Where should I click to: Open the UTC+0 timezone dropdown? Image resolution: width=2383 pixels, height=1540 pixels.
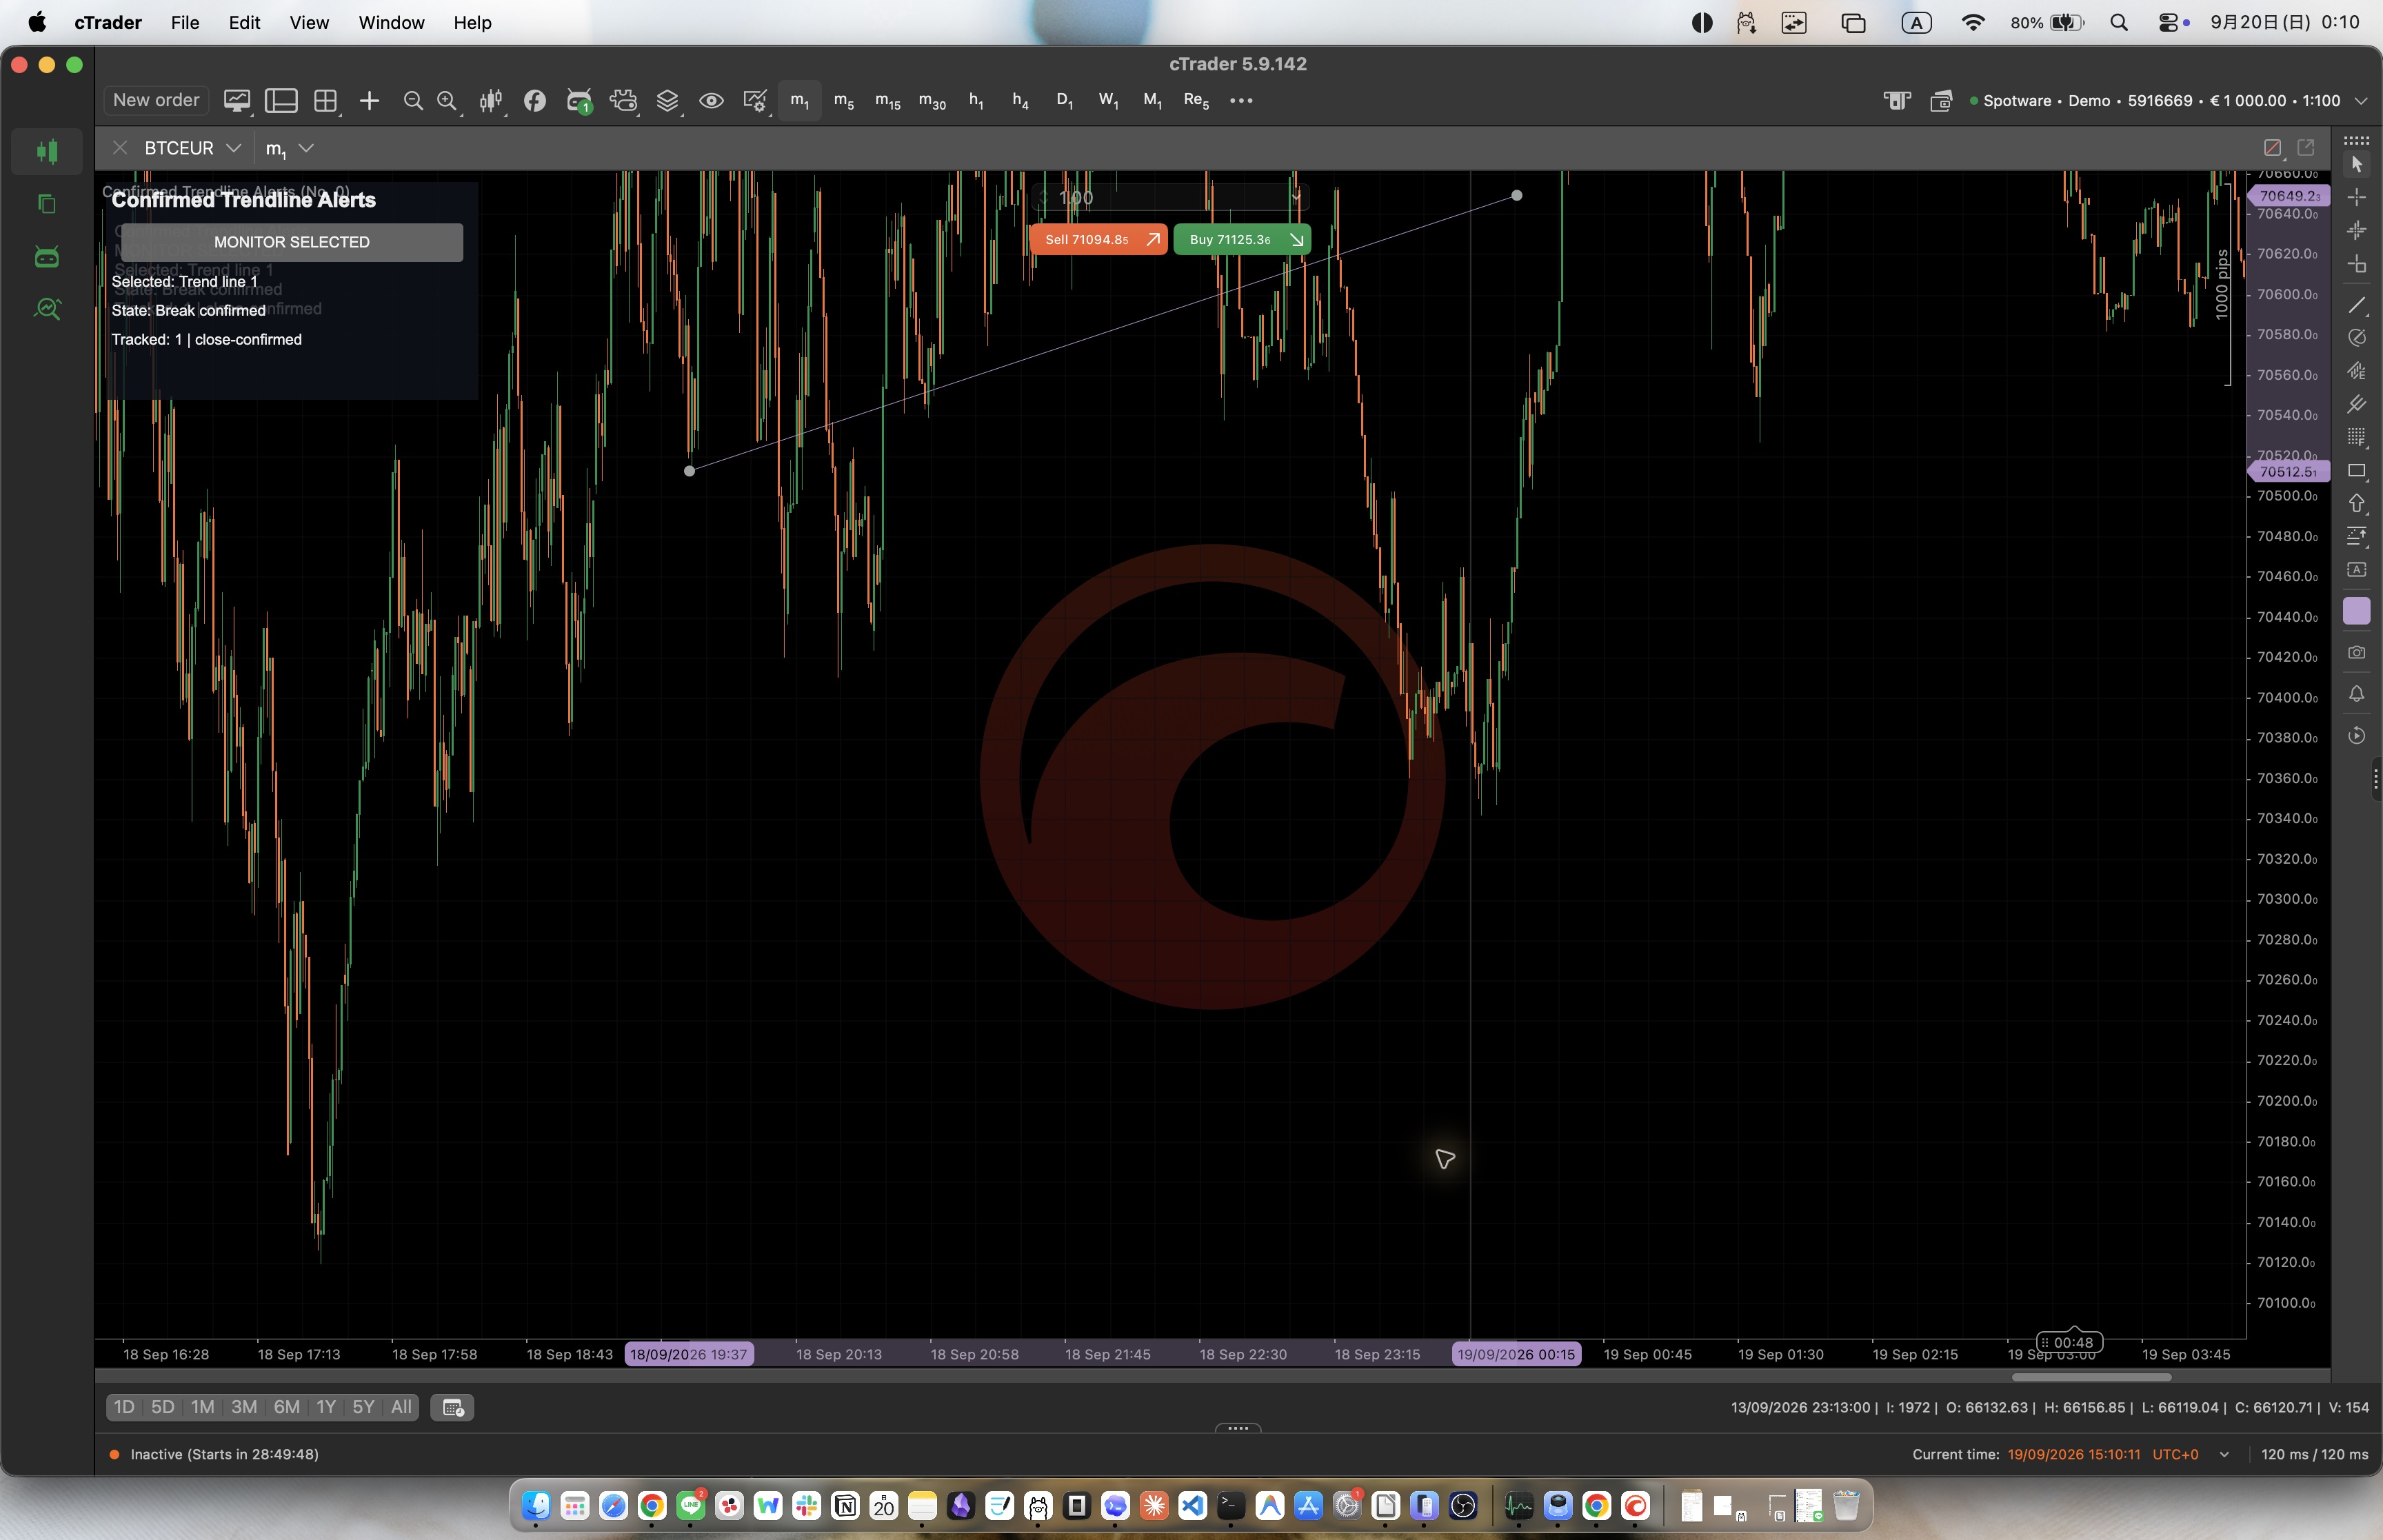point(2224,1454)
